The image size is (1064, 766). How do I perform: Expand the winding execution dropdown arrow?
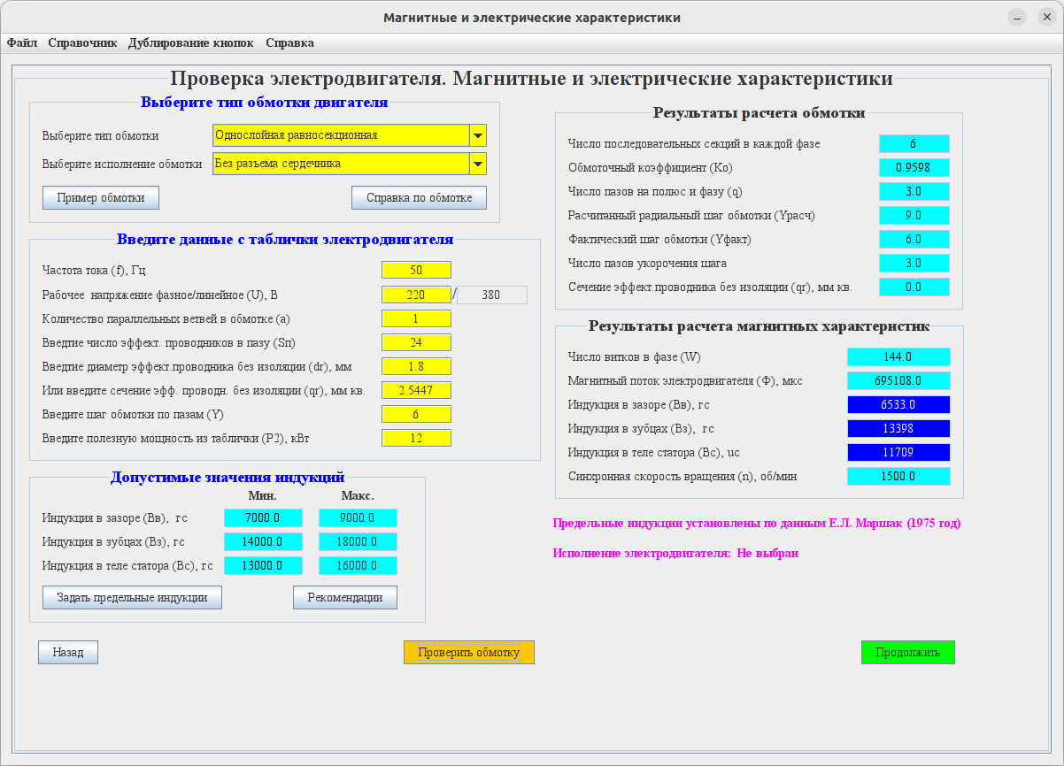(477, 164)
